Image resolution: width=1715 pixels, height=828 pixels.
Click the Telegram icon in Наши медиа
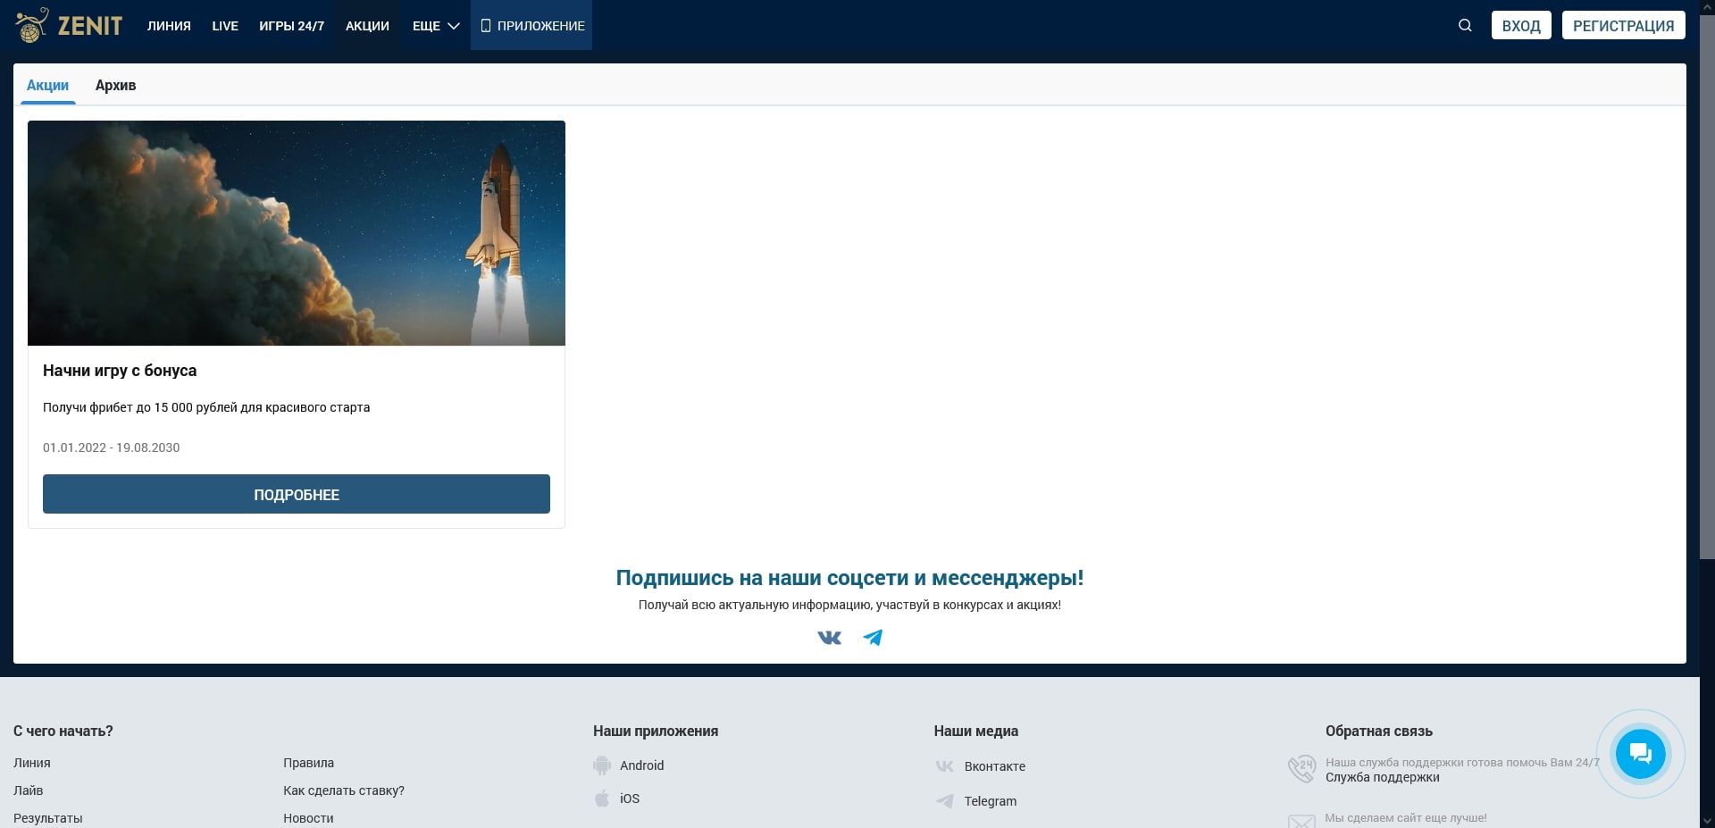[944, 801]
